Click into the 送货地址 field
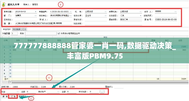Viewport: 189px width, 101px height. tap(26, 20)
